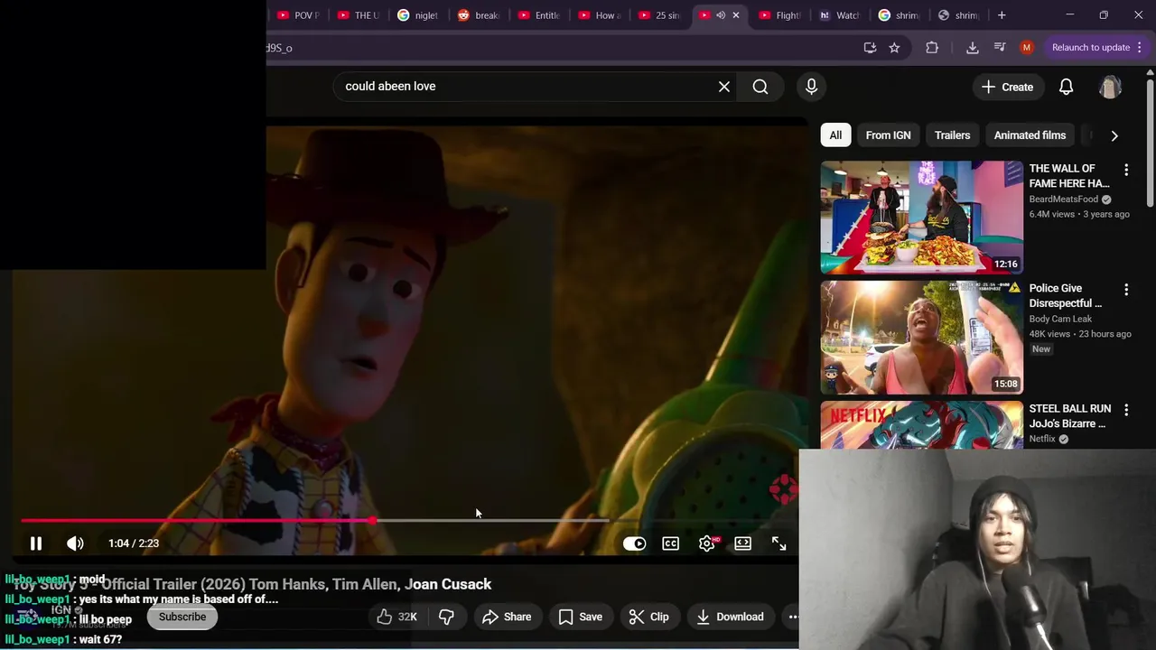Mute the video with the speaker icon
The height and width of the screenshot is (650, 1156).
[x=75, y=543]
